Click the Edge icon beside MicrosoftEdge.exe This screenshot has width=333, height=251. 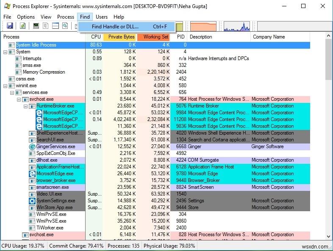click(32, 174)
